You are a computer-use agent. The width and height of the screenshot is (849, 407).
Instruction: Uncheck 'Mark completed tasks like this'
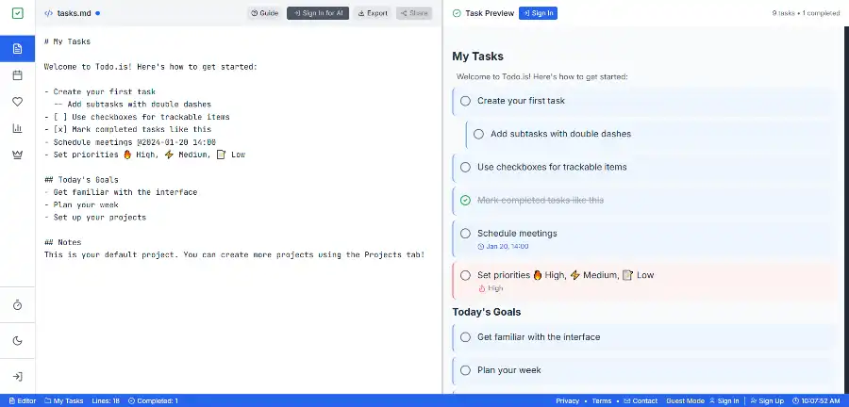pyautogui.click(x=465, y=200)
